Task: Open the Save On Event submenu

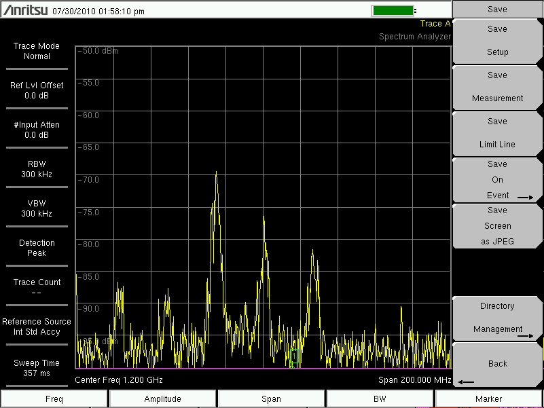Action: [498, 179]
